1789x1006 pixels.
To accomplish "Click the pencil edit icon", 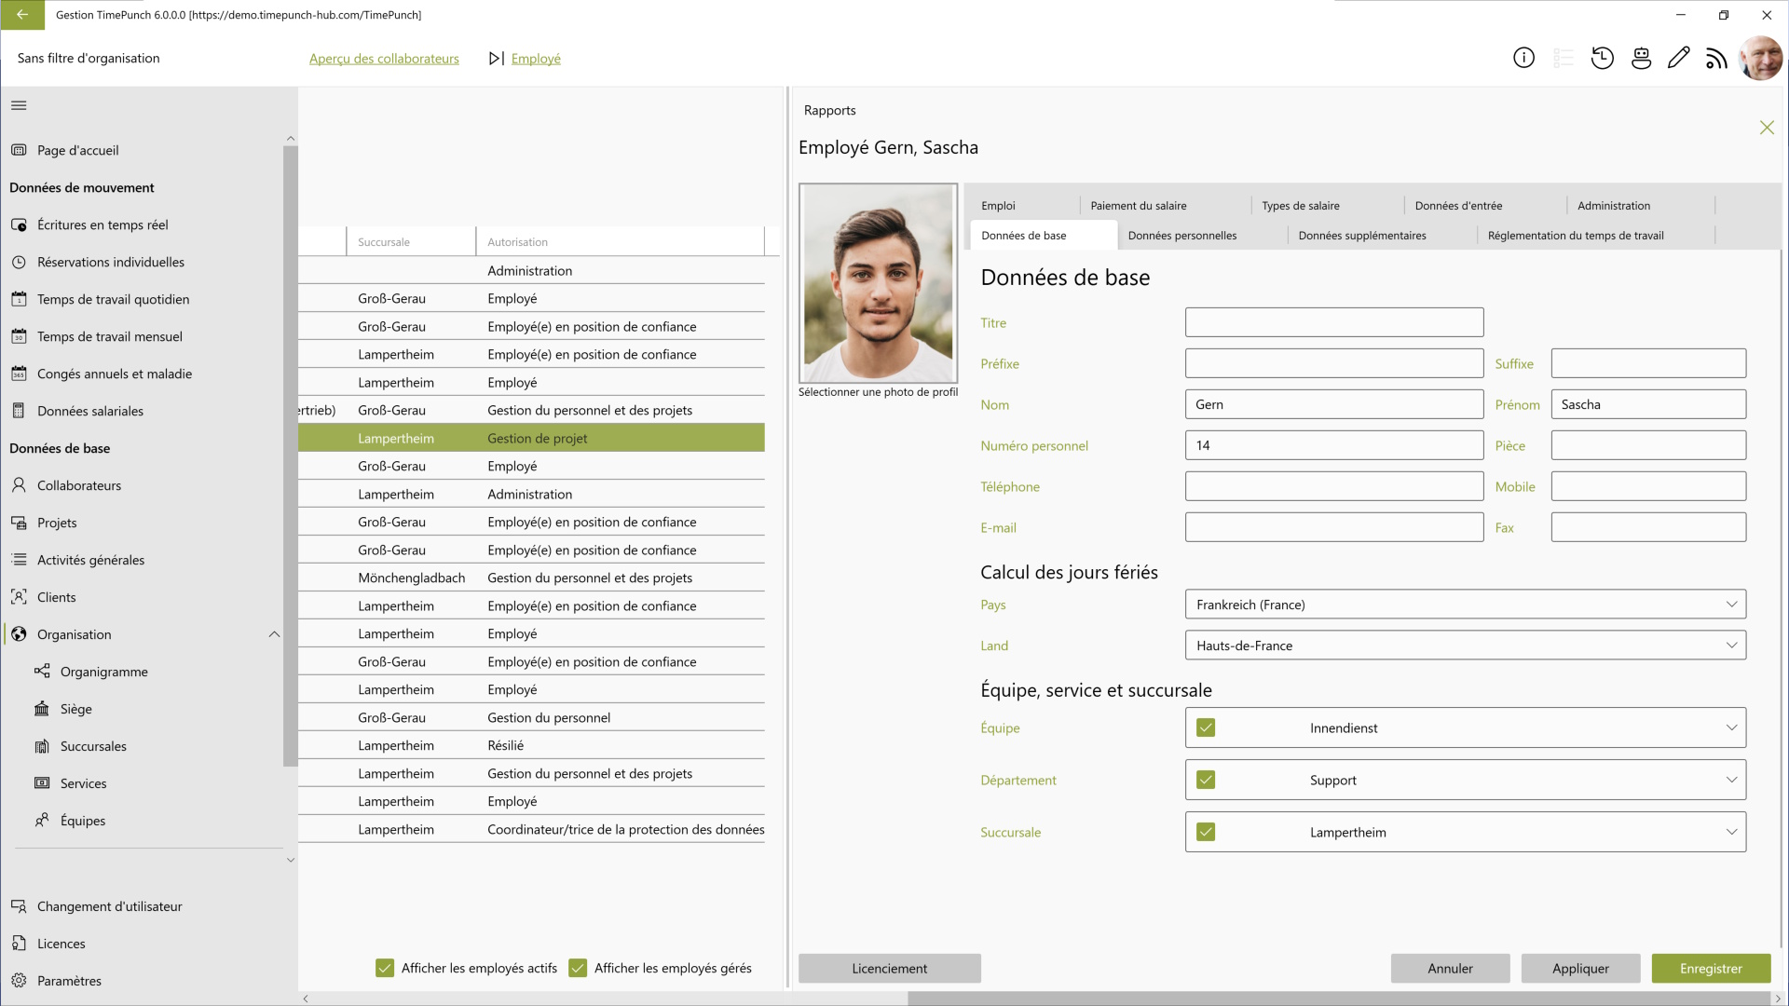I will point(1678,58).
